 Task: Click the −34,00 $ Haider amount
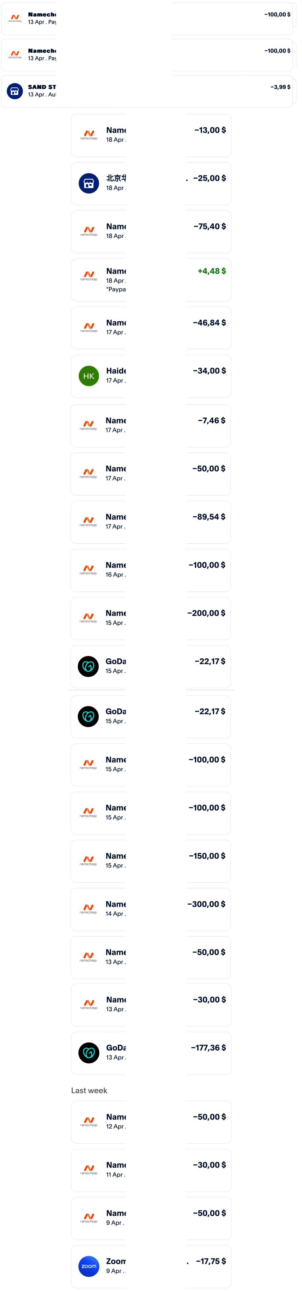point(209,371)
